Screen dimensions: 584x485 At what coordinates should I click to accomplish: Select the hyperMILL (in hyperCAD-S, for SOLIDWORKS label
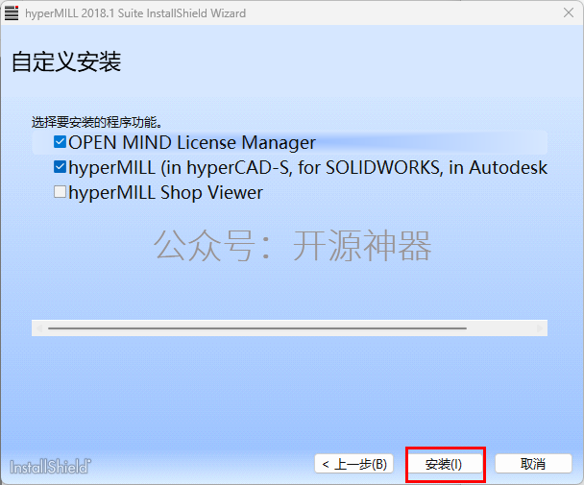pos(308,168)
